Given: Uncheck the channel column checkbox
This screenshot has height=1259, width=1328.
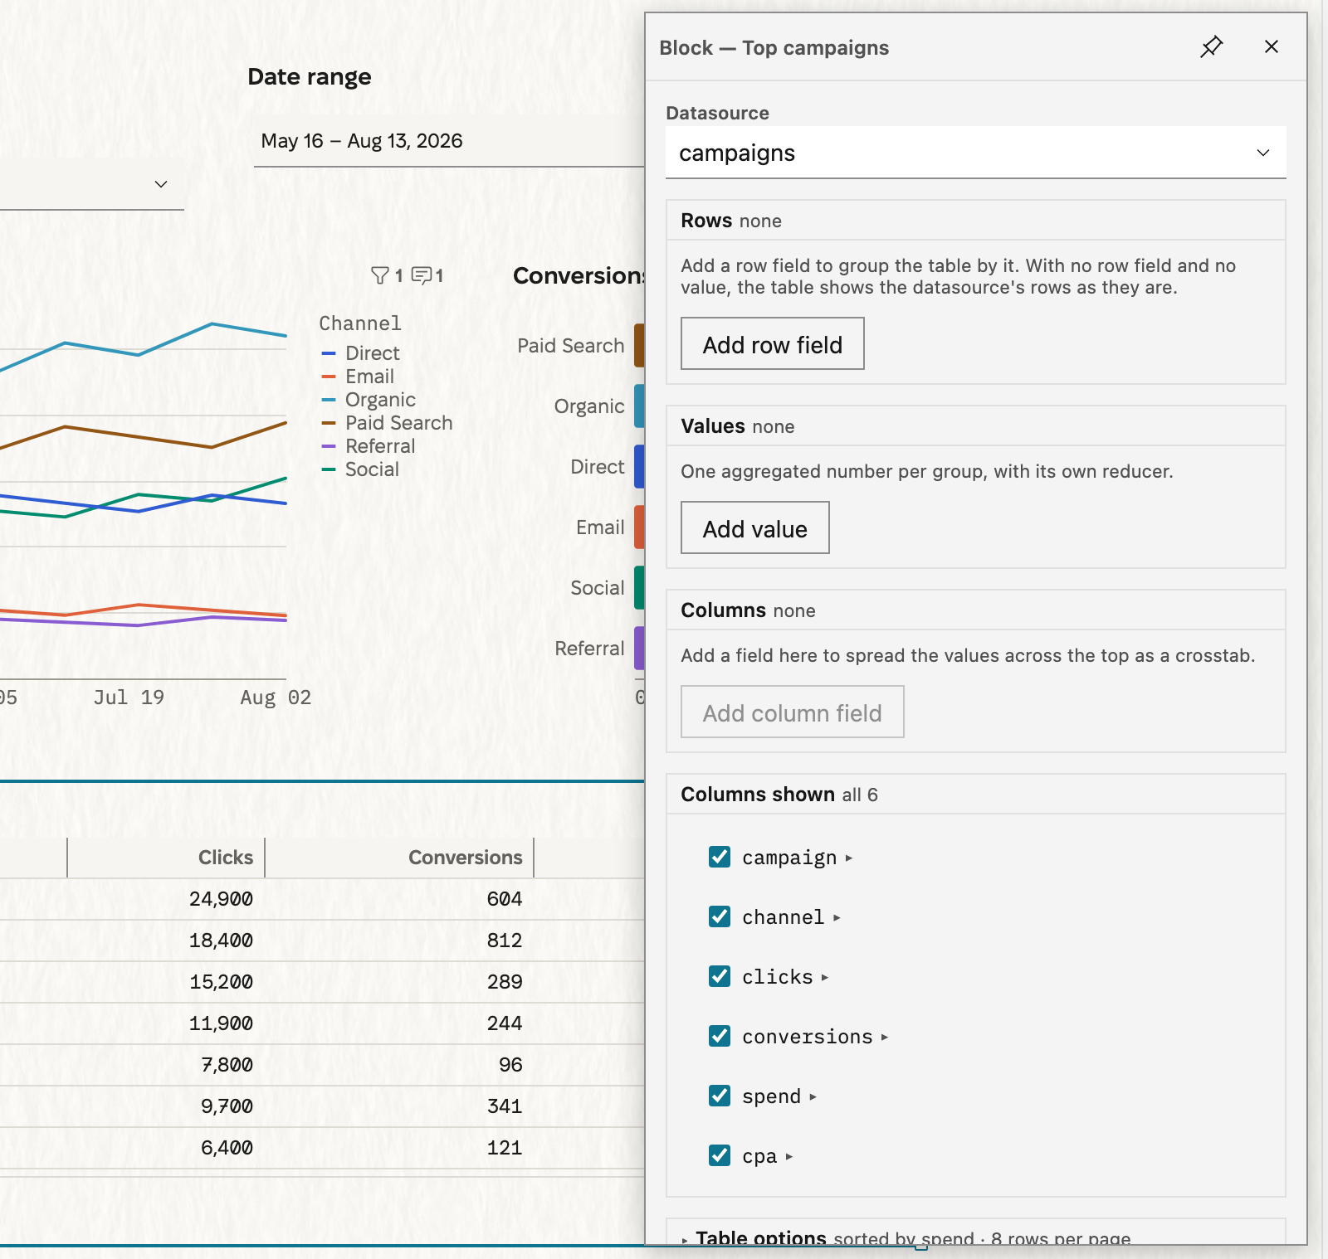Looking at the screenshot, I should (x=720, y=916).
